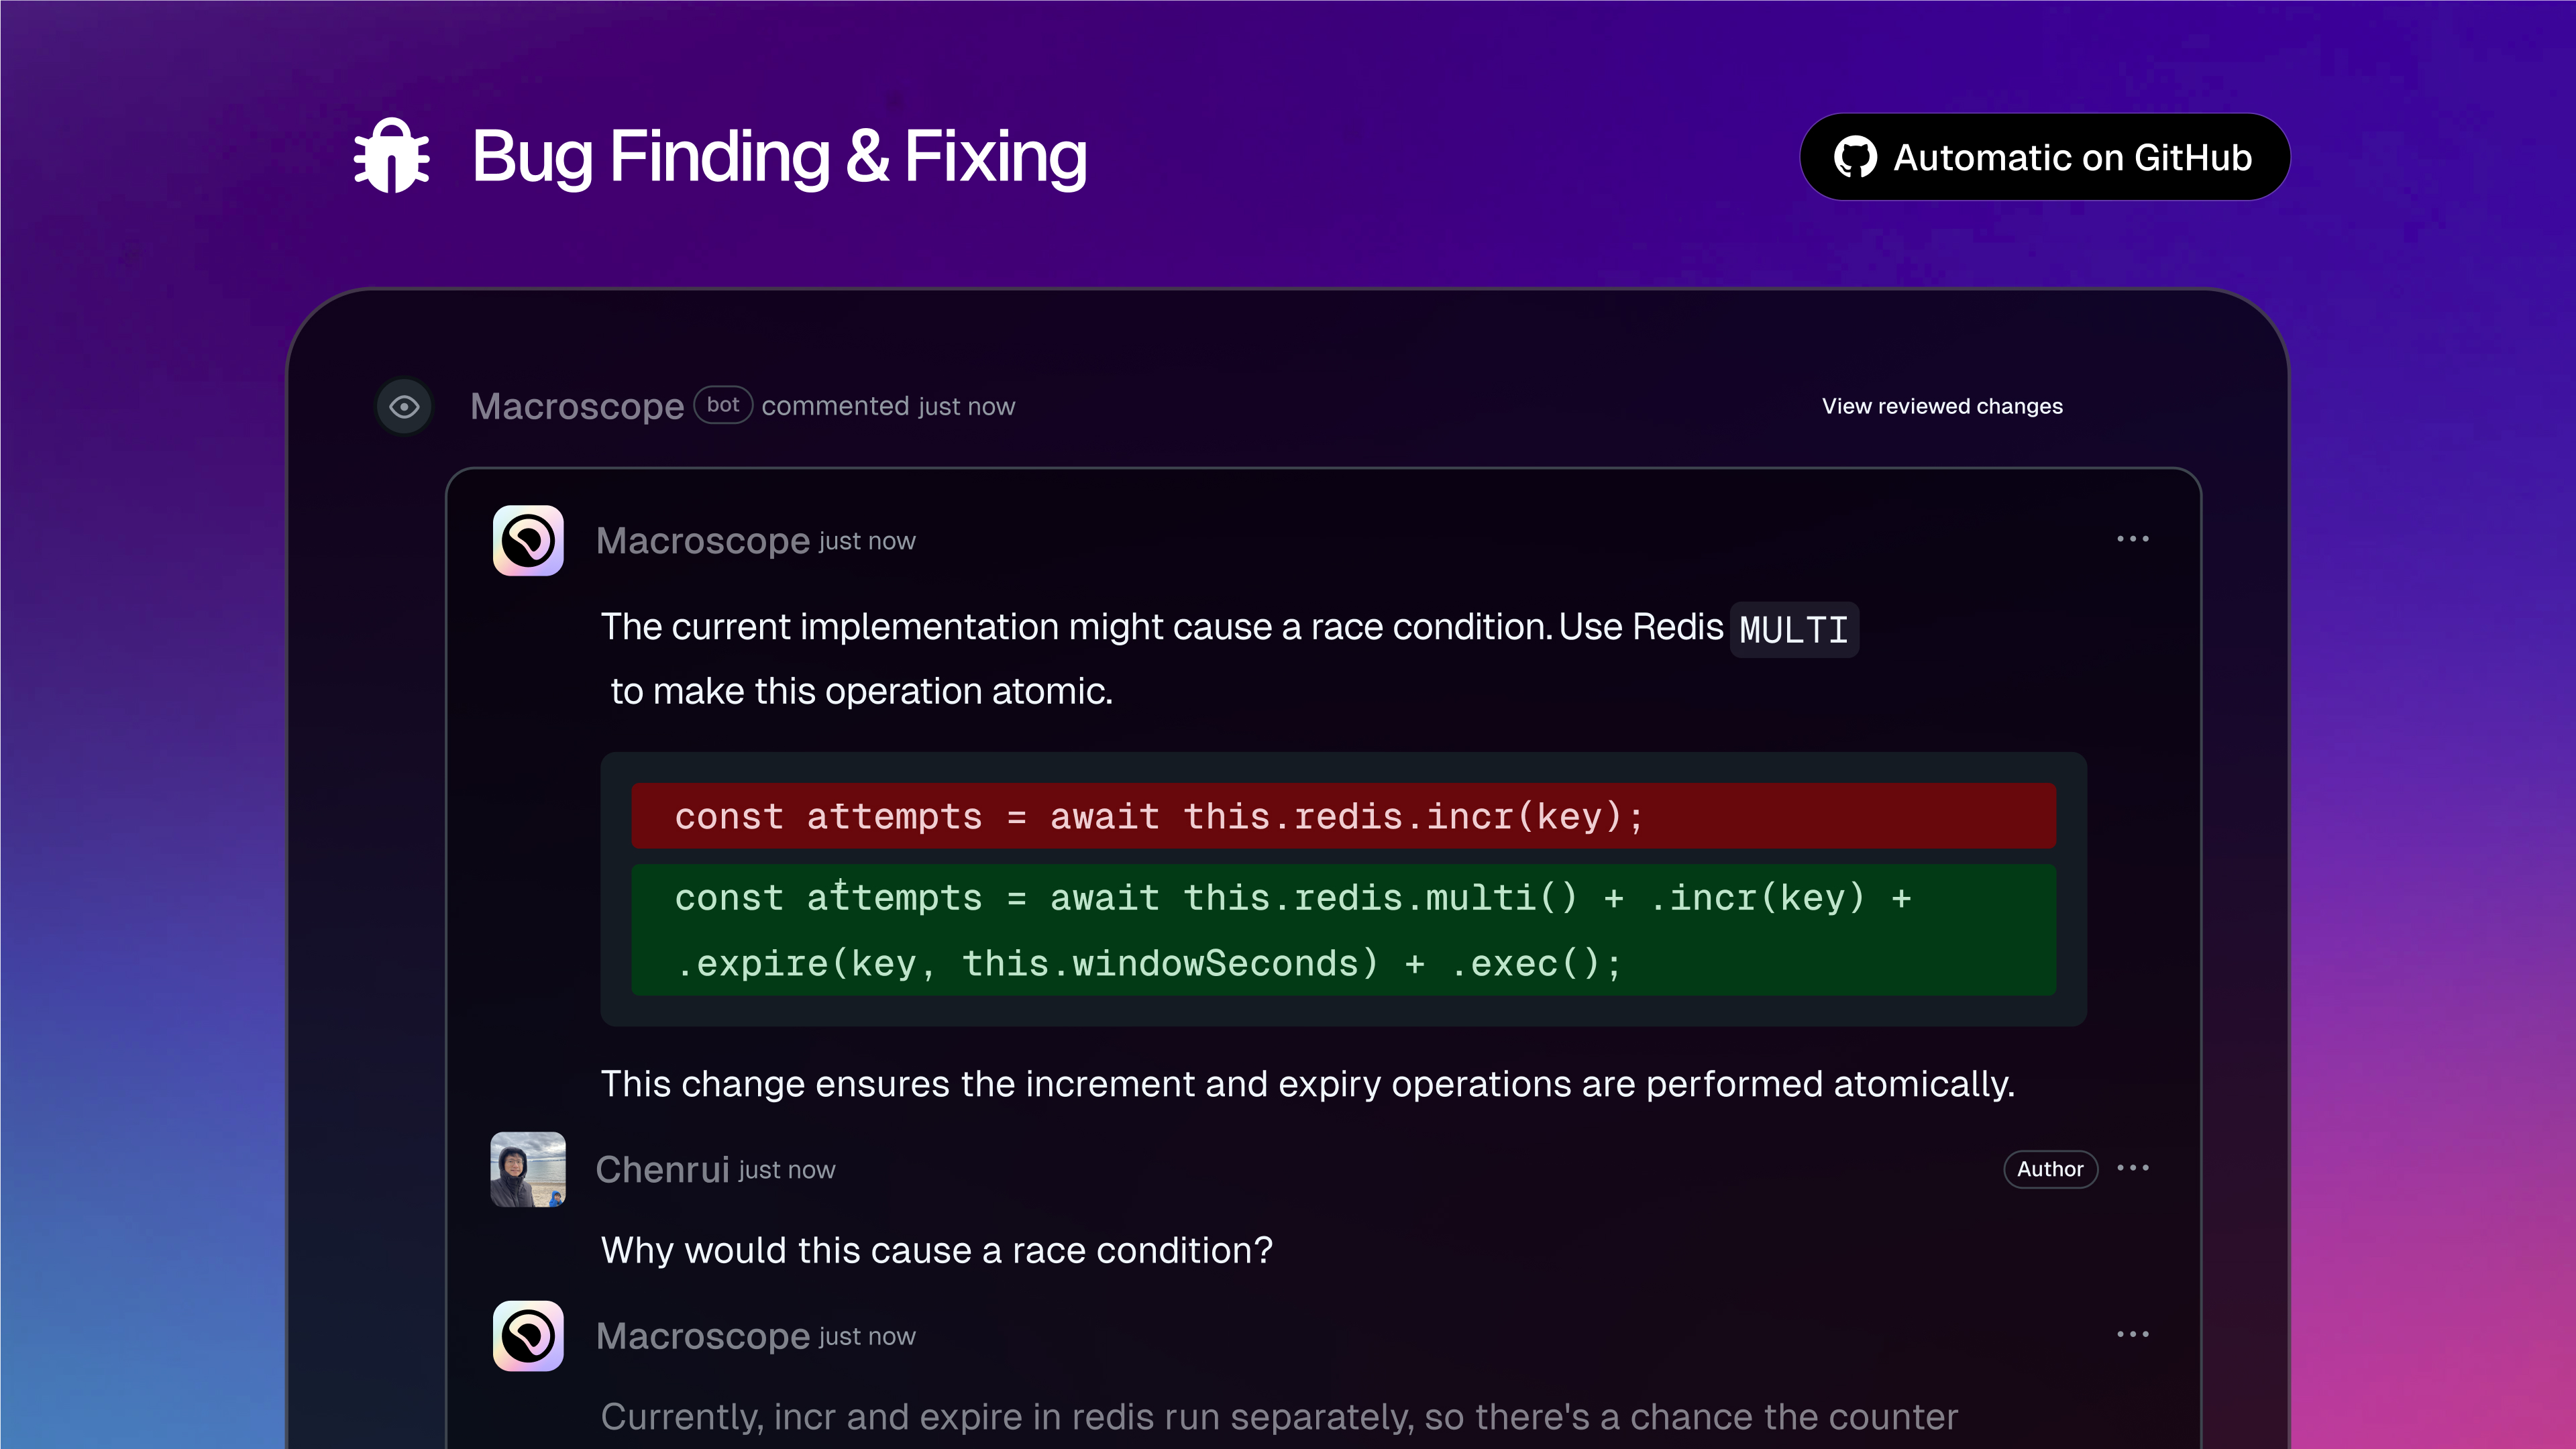This screenshot has width=2576, height=1449.
Task: Click the Macroscope avatar on the first comment
Action: 528,540
